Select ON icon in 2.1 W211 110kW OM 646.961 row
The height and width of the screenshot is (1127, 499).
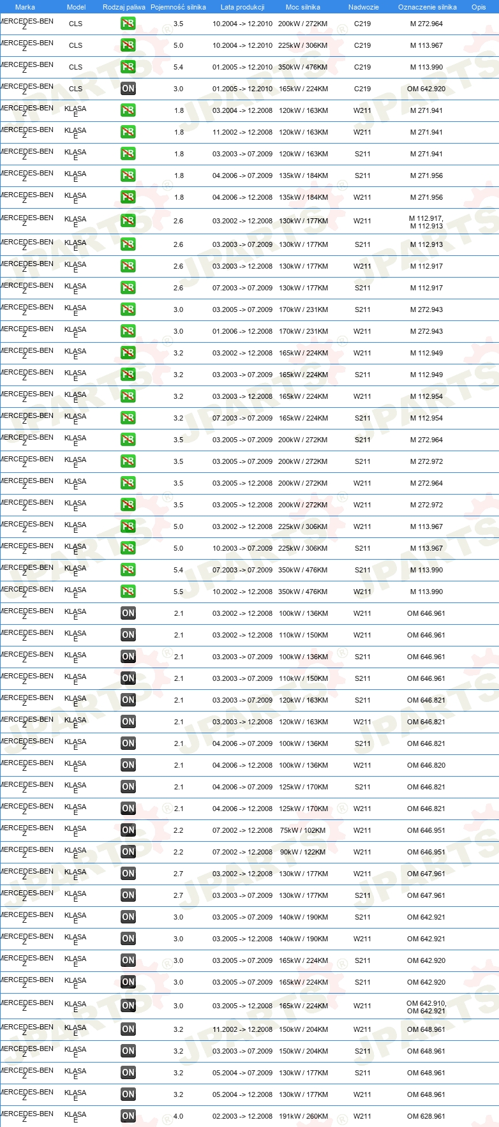128,635
